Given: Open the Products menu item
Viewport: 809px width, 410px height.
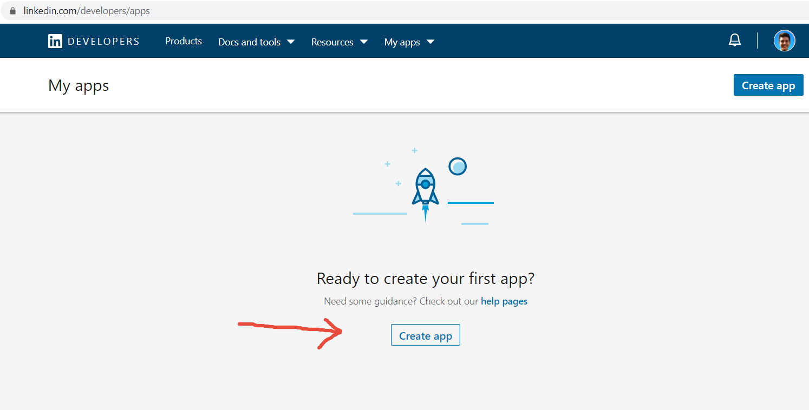Looking at the screenshot, I should pyautogui.click(x=184, y=41).
